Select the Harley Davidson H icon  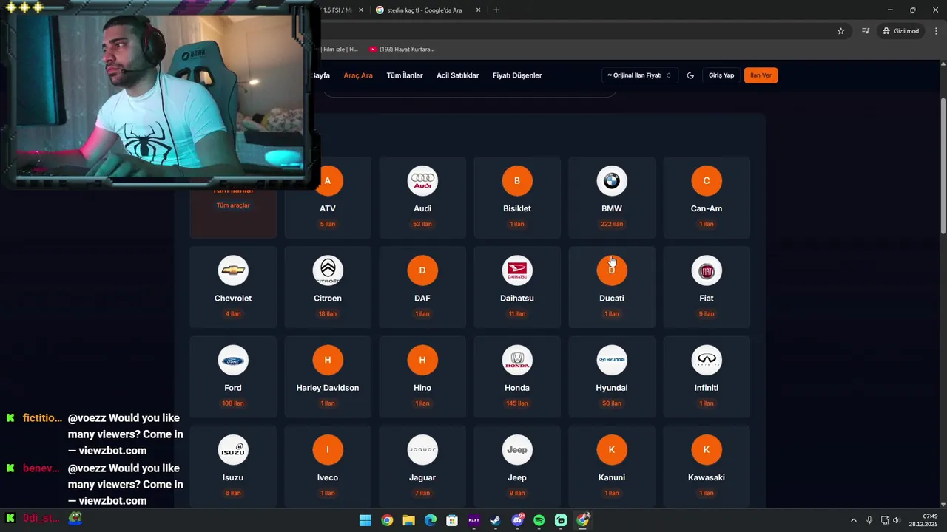[328, 360]
